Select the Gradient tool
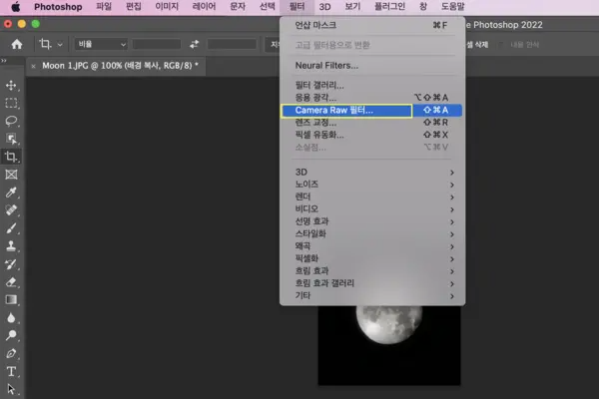This screenshot has height=399, width=599. (x=11, y=299)
